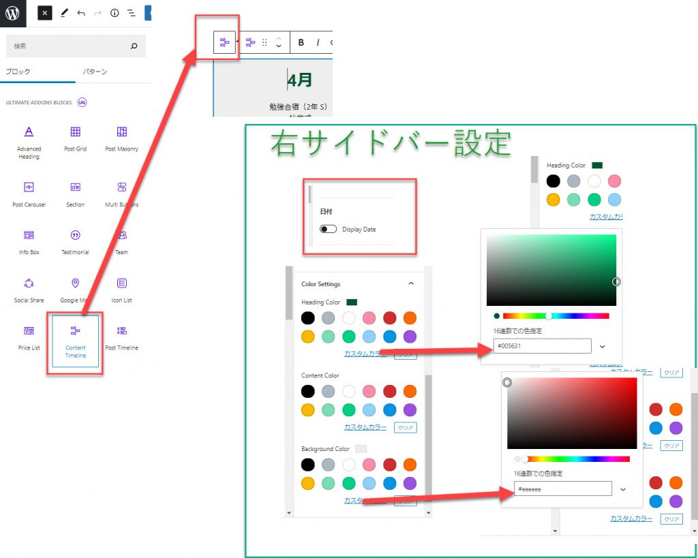This screenshot has width=698, height=558.
Task: Open the dropdown beside #eeeeee field
Action: point(623,489)
